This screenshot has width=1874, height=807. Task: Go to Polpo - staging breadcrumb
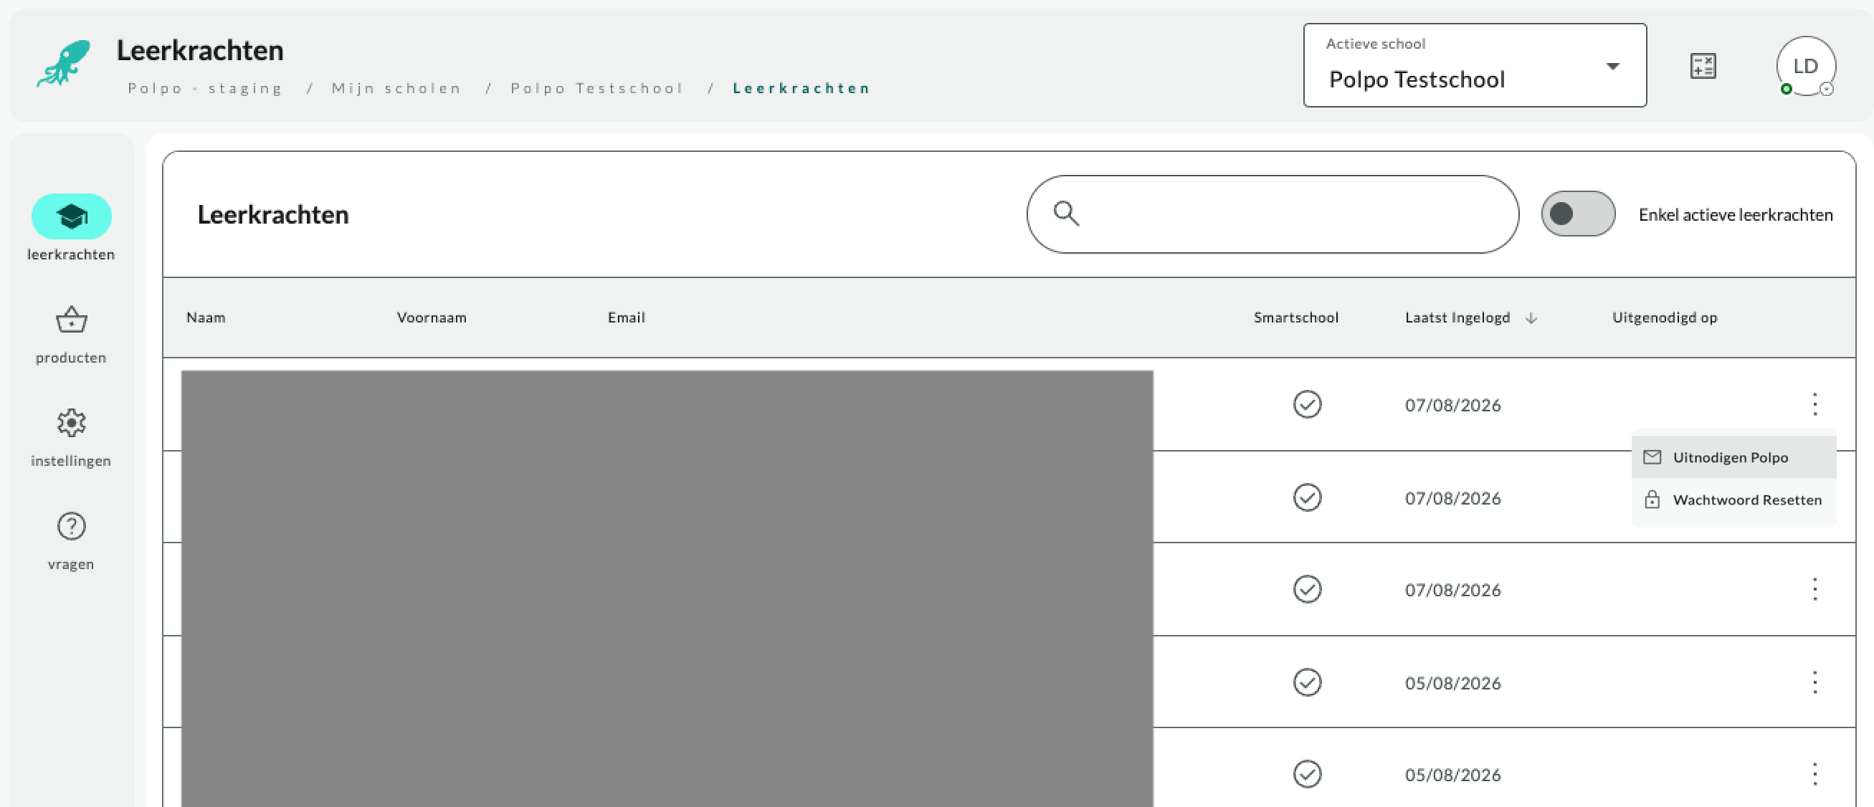pyautogui.click(x=205, y=88)
